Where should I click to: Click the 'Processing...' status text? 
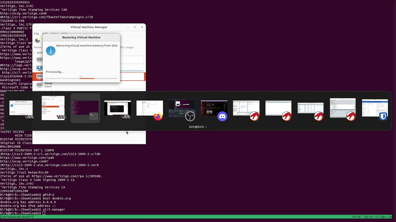(54, 72)
